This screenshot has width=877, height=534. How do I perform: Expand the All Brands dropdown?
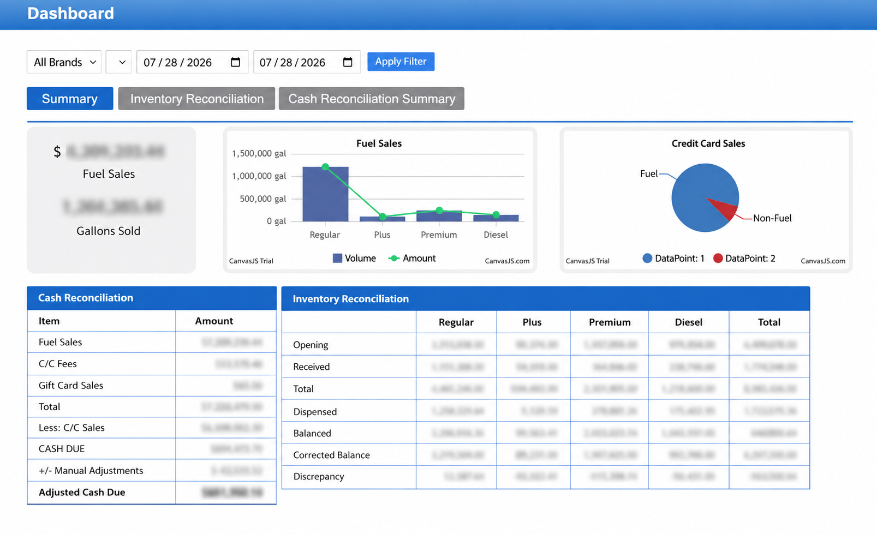point(64,62)
